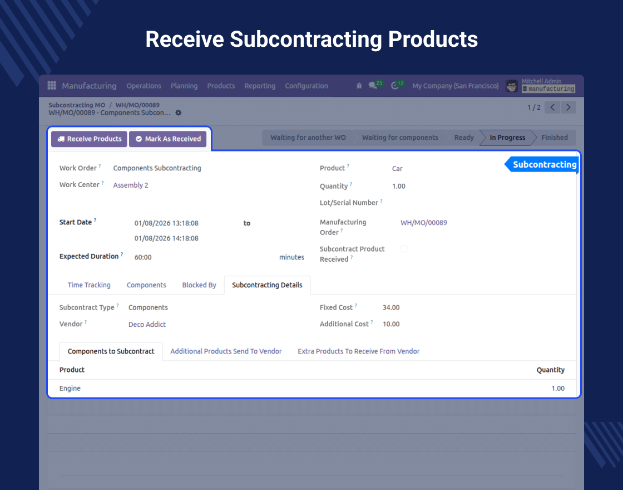Open the activities clock icon with 12 badge
Image resolution: width=623 pixels, height=490 pixels.
coord(397,85)
